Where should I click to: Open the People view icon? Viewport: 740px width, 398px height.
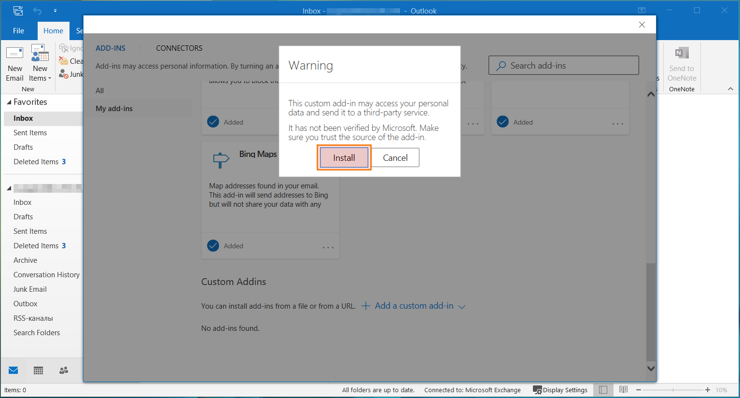[64, 370]
